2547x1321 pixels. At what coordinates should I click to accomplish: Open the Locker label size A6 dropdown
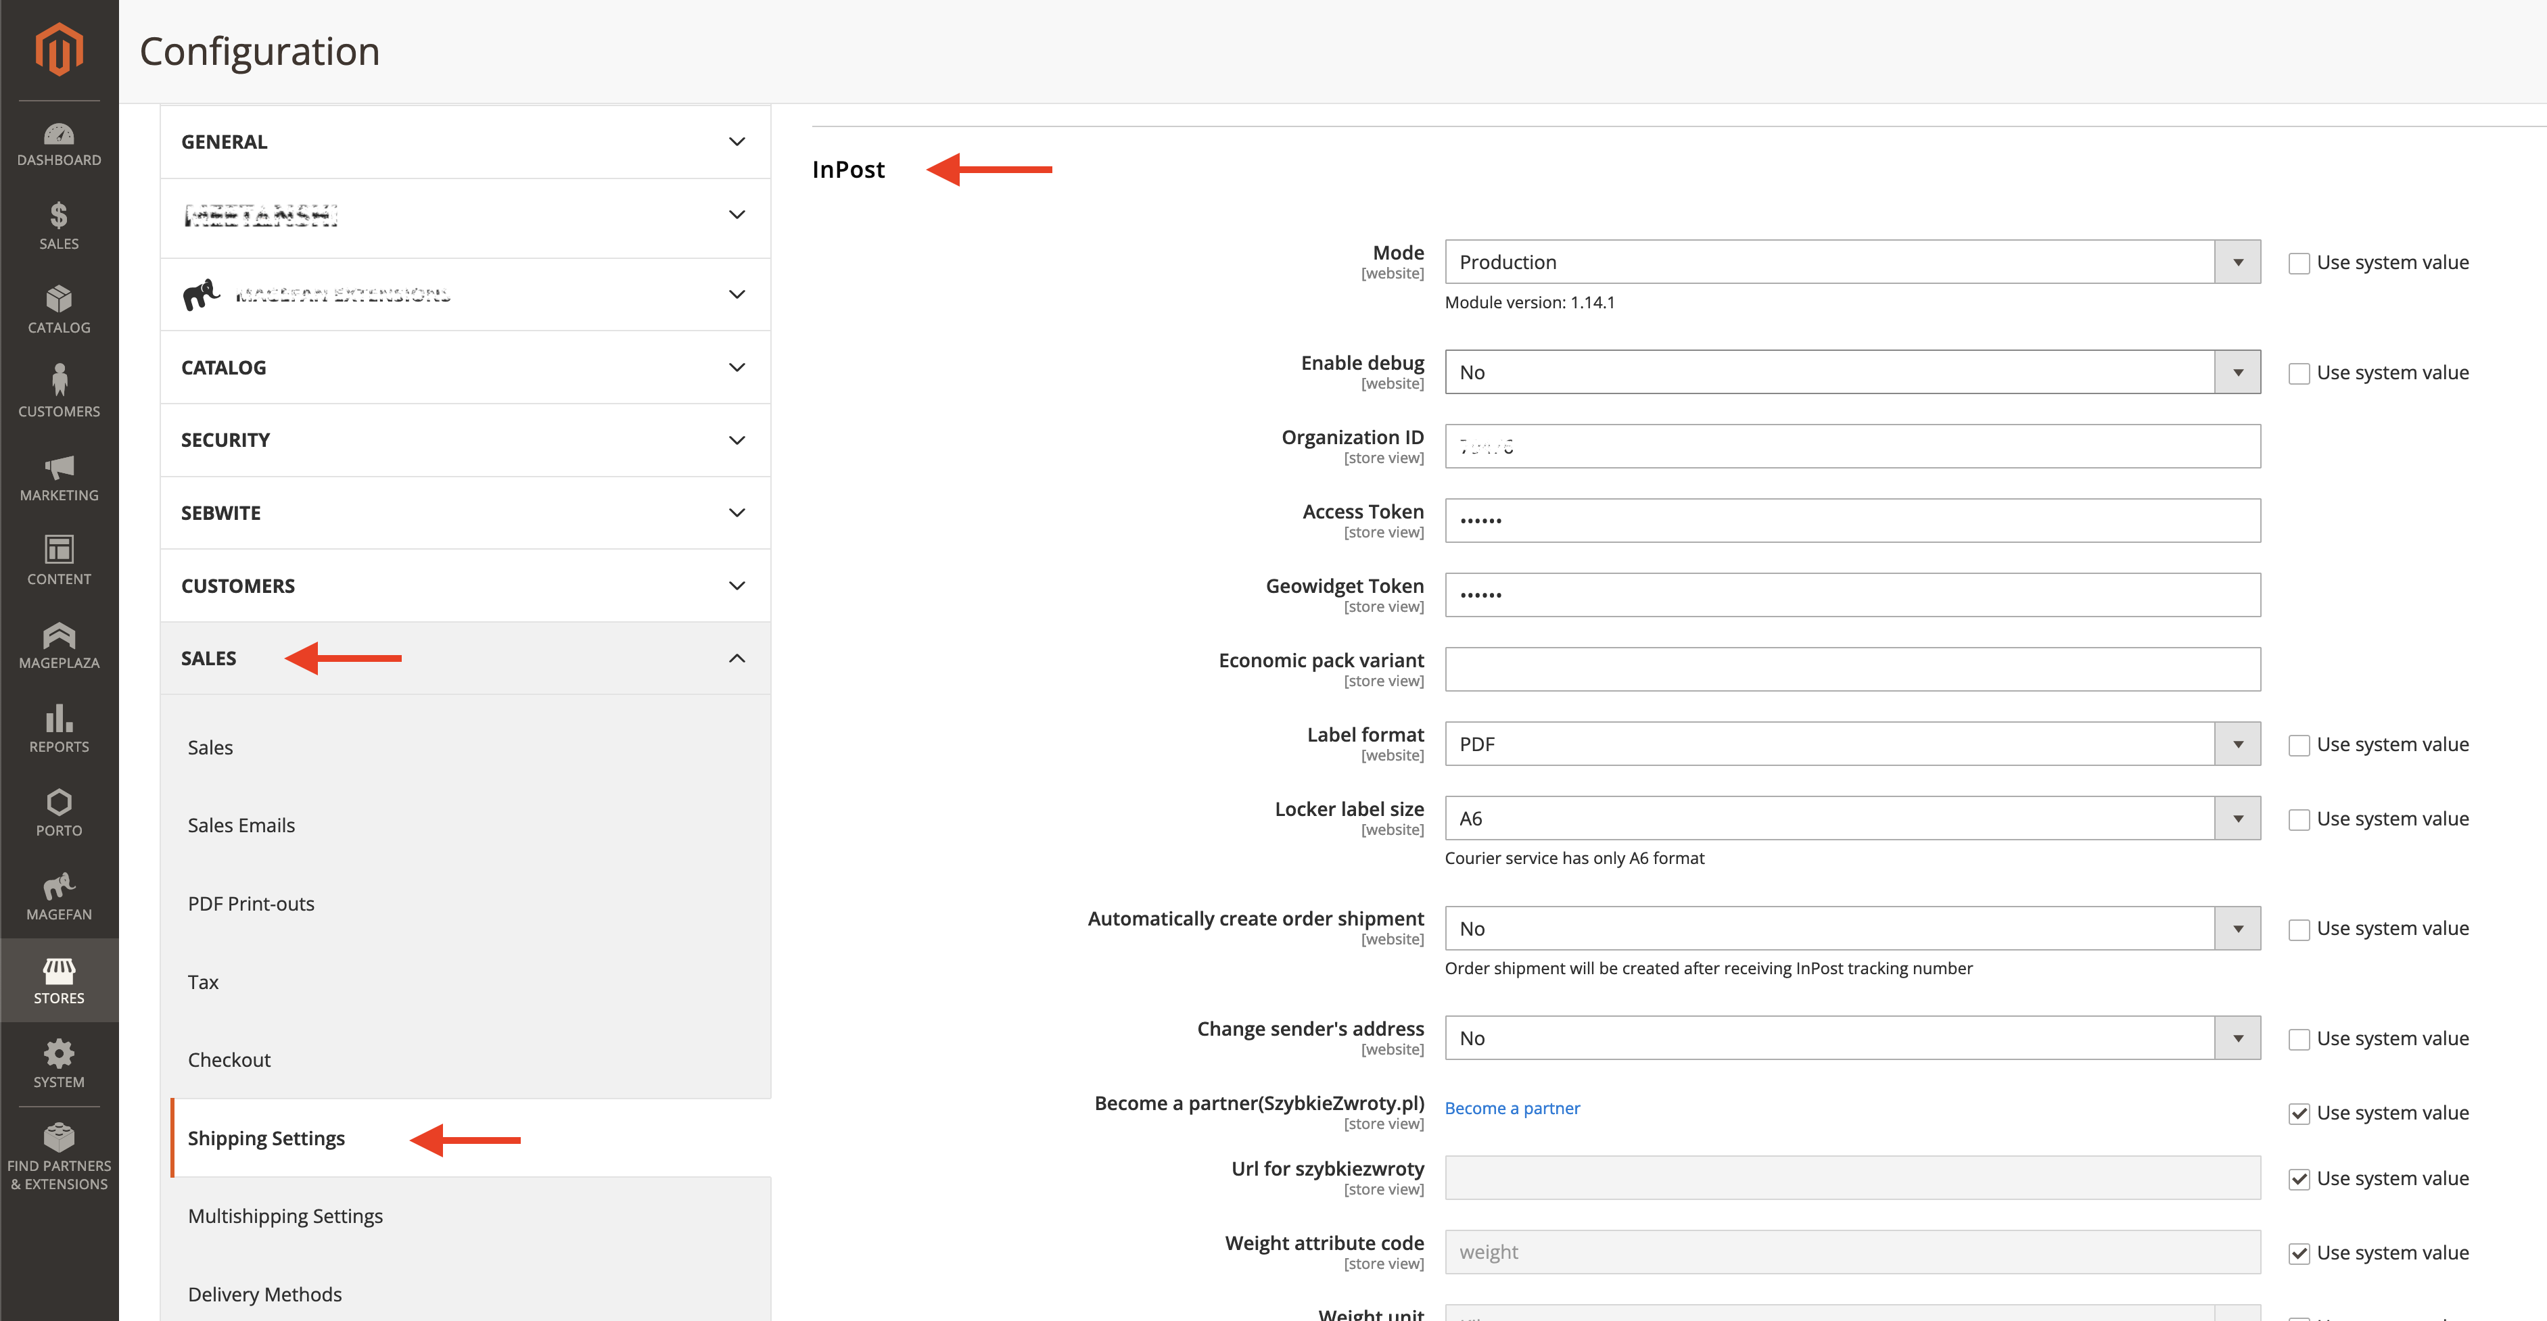point(1852,818)
